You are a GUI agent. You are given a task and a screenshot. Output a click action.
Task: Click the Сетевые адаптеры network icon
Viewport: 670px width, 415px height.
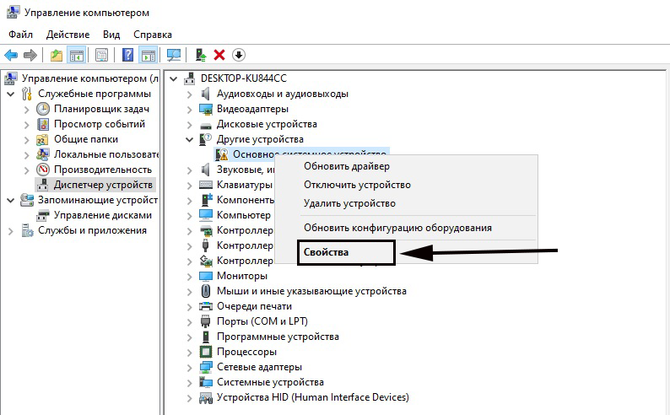click(x=206, y=367)
